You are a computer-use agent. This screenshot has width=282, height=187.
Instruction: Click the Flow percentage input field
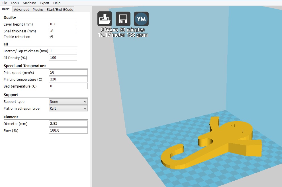[x=68, y=130]
